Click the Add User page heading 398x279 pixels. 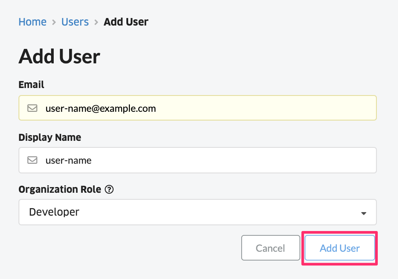point(59,56)
